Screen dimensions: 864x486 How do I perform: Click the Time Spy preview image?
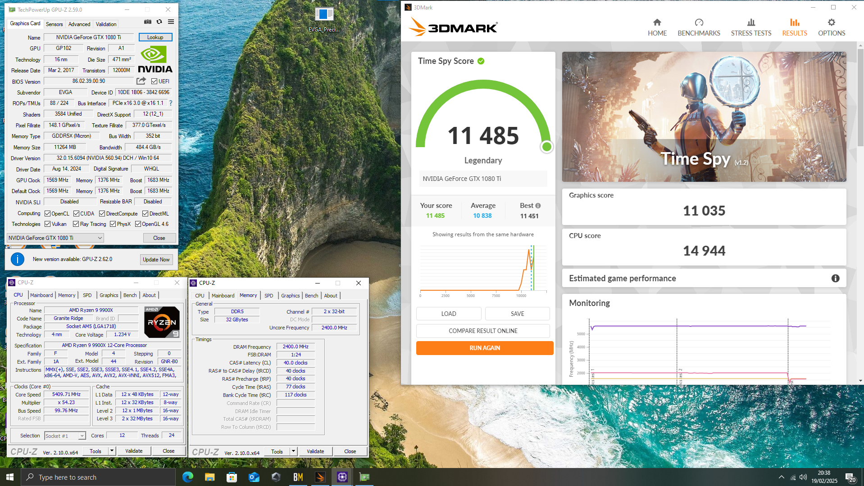tap(704, 117)
